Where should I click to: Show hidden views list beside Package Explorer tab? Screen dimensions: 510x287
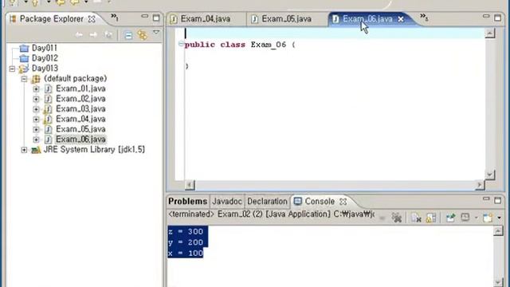(x=115, y=17)
